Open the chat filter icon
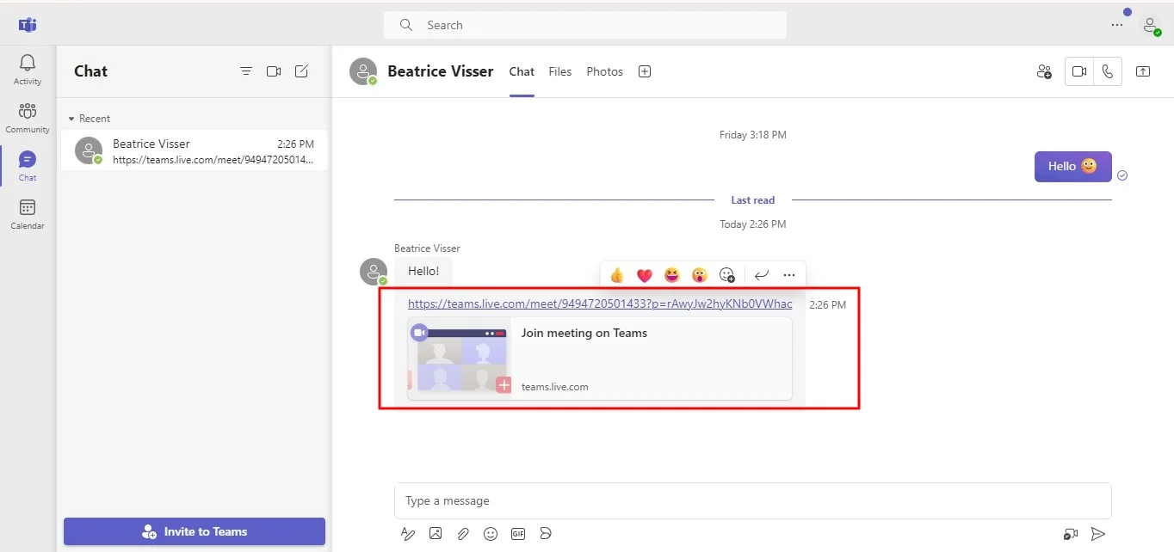 246,71
